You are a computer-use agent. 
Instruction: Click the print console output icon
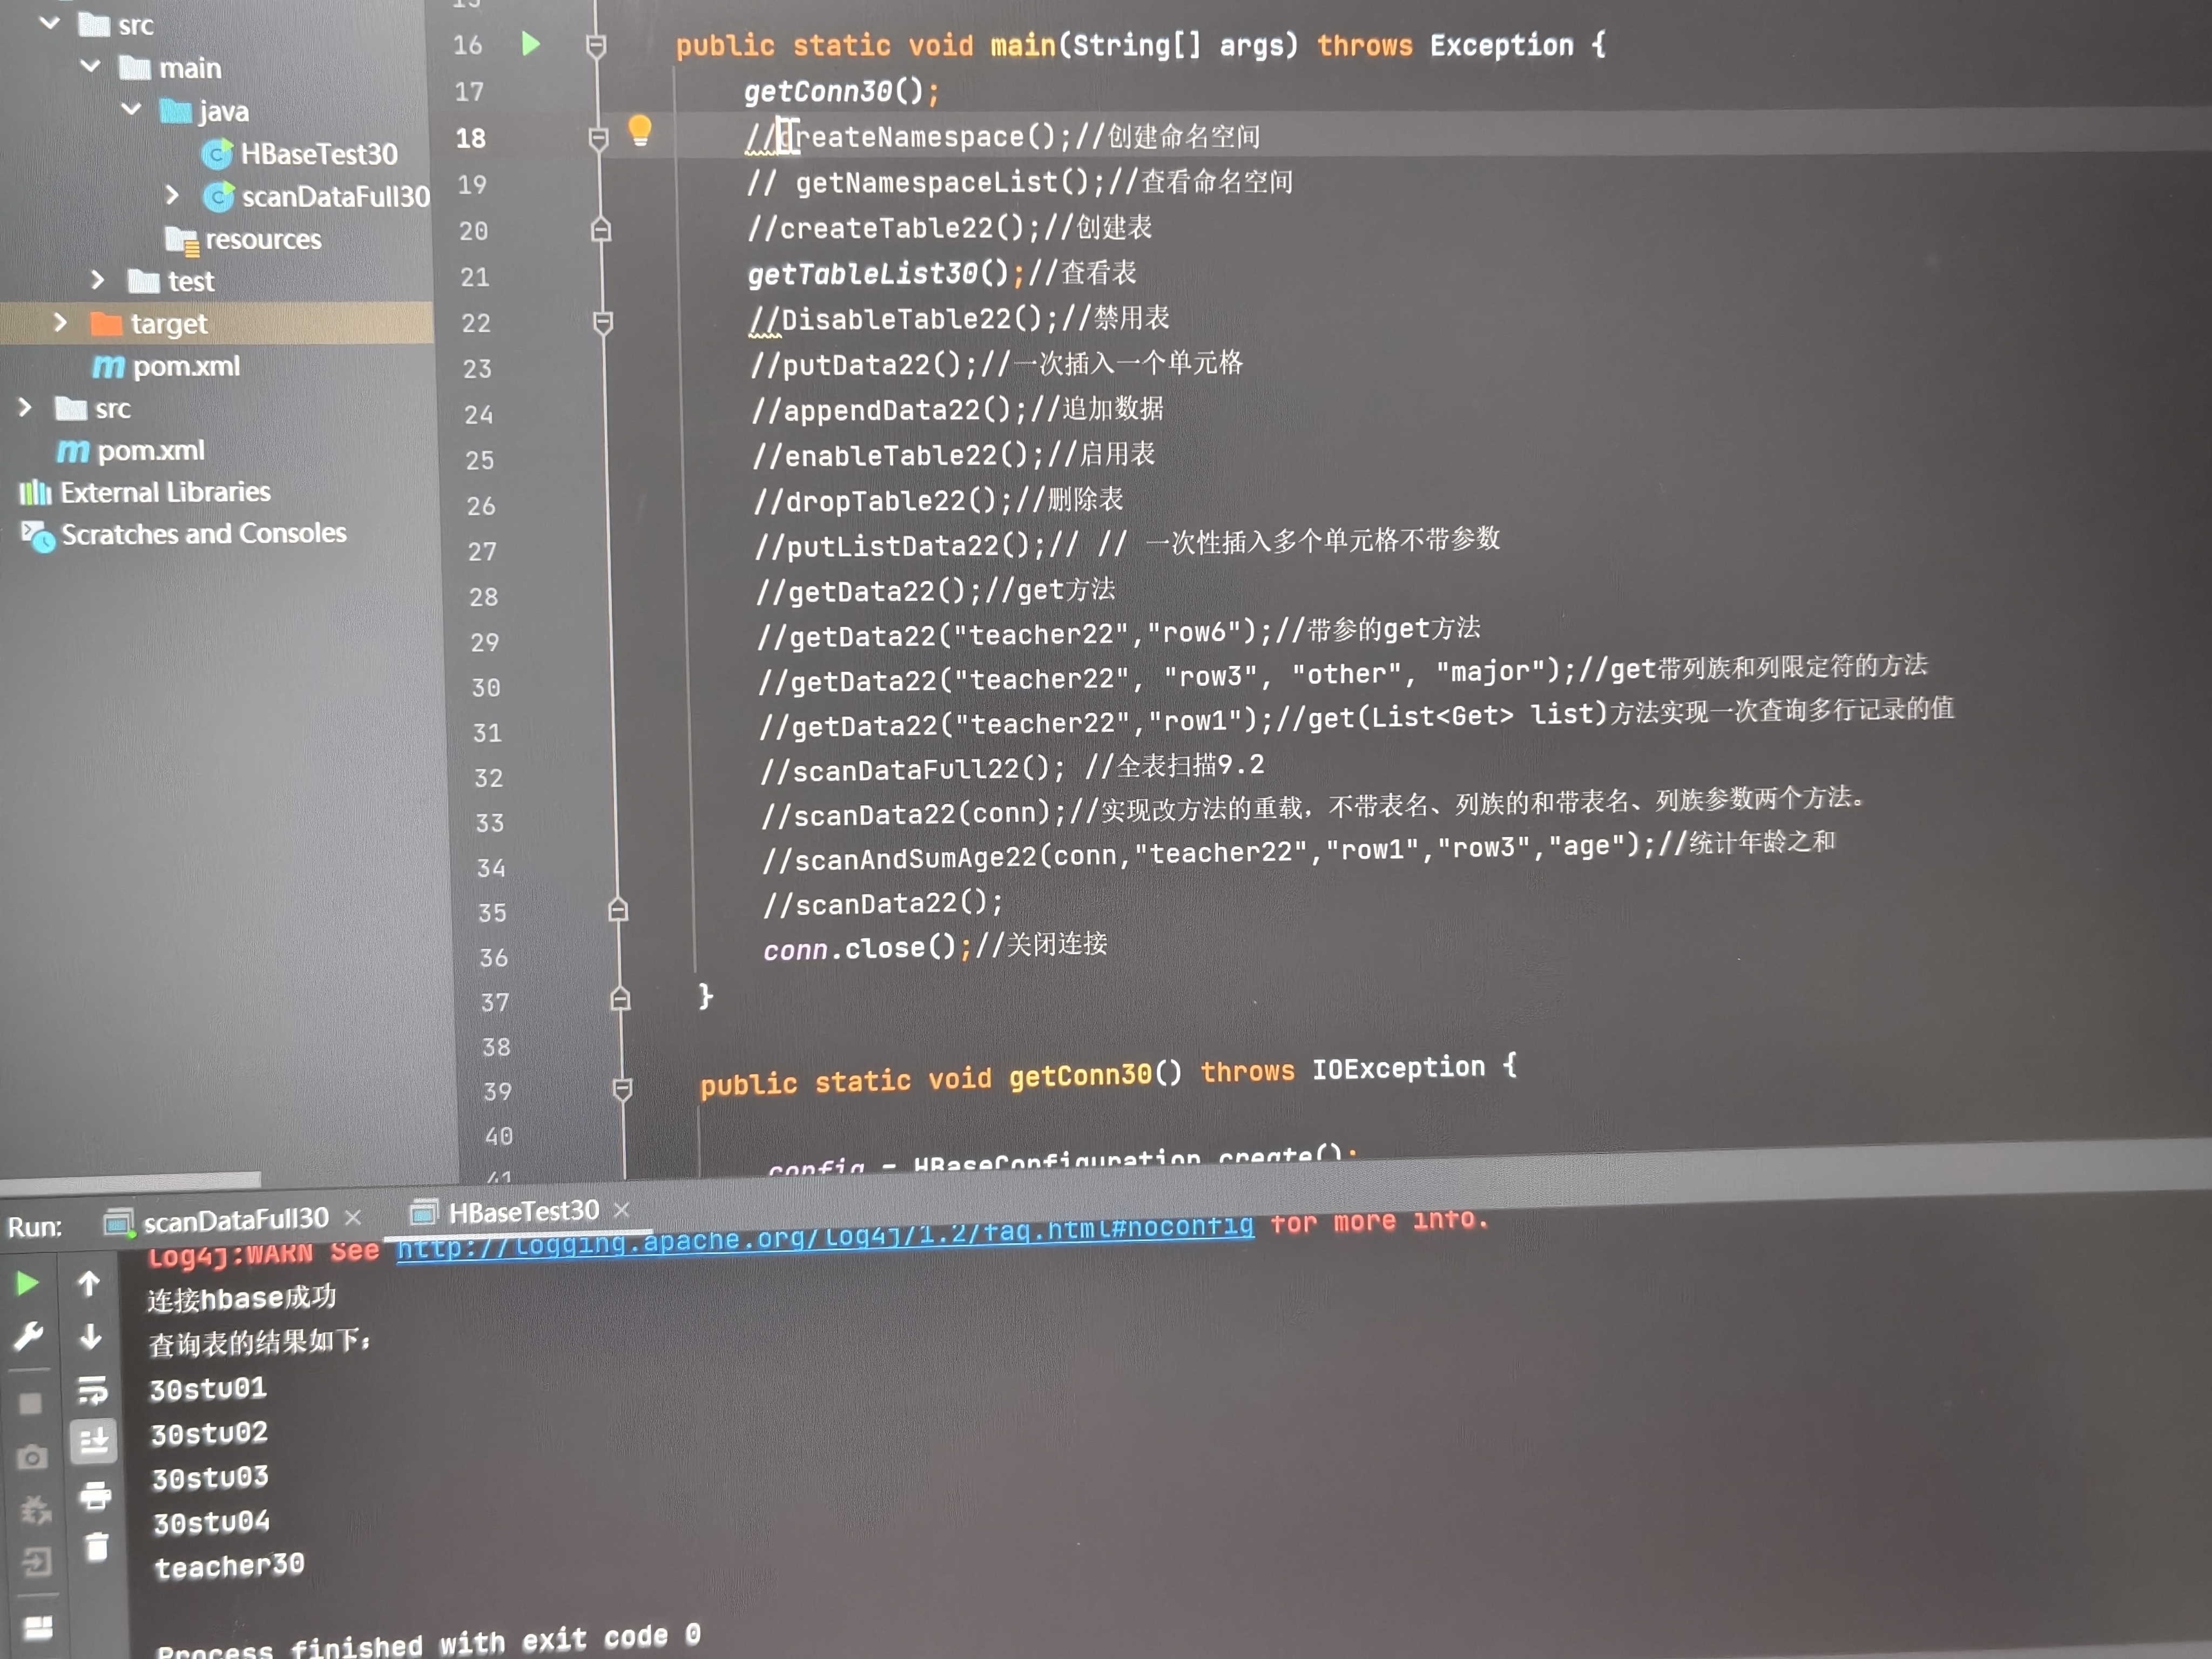[95, 1495]
